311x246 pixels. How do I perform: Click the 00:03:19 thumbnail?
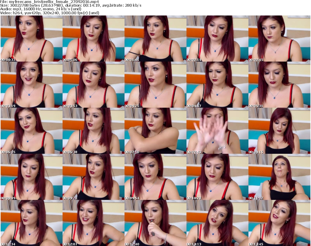pyautogui.click(x=31, y=85)
